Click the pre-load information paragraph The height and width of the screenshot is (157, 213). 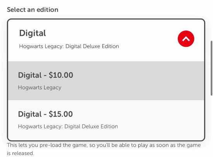(104, 149)
